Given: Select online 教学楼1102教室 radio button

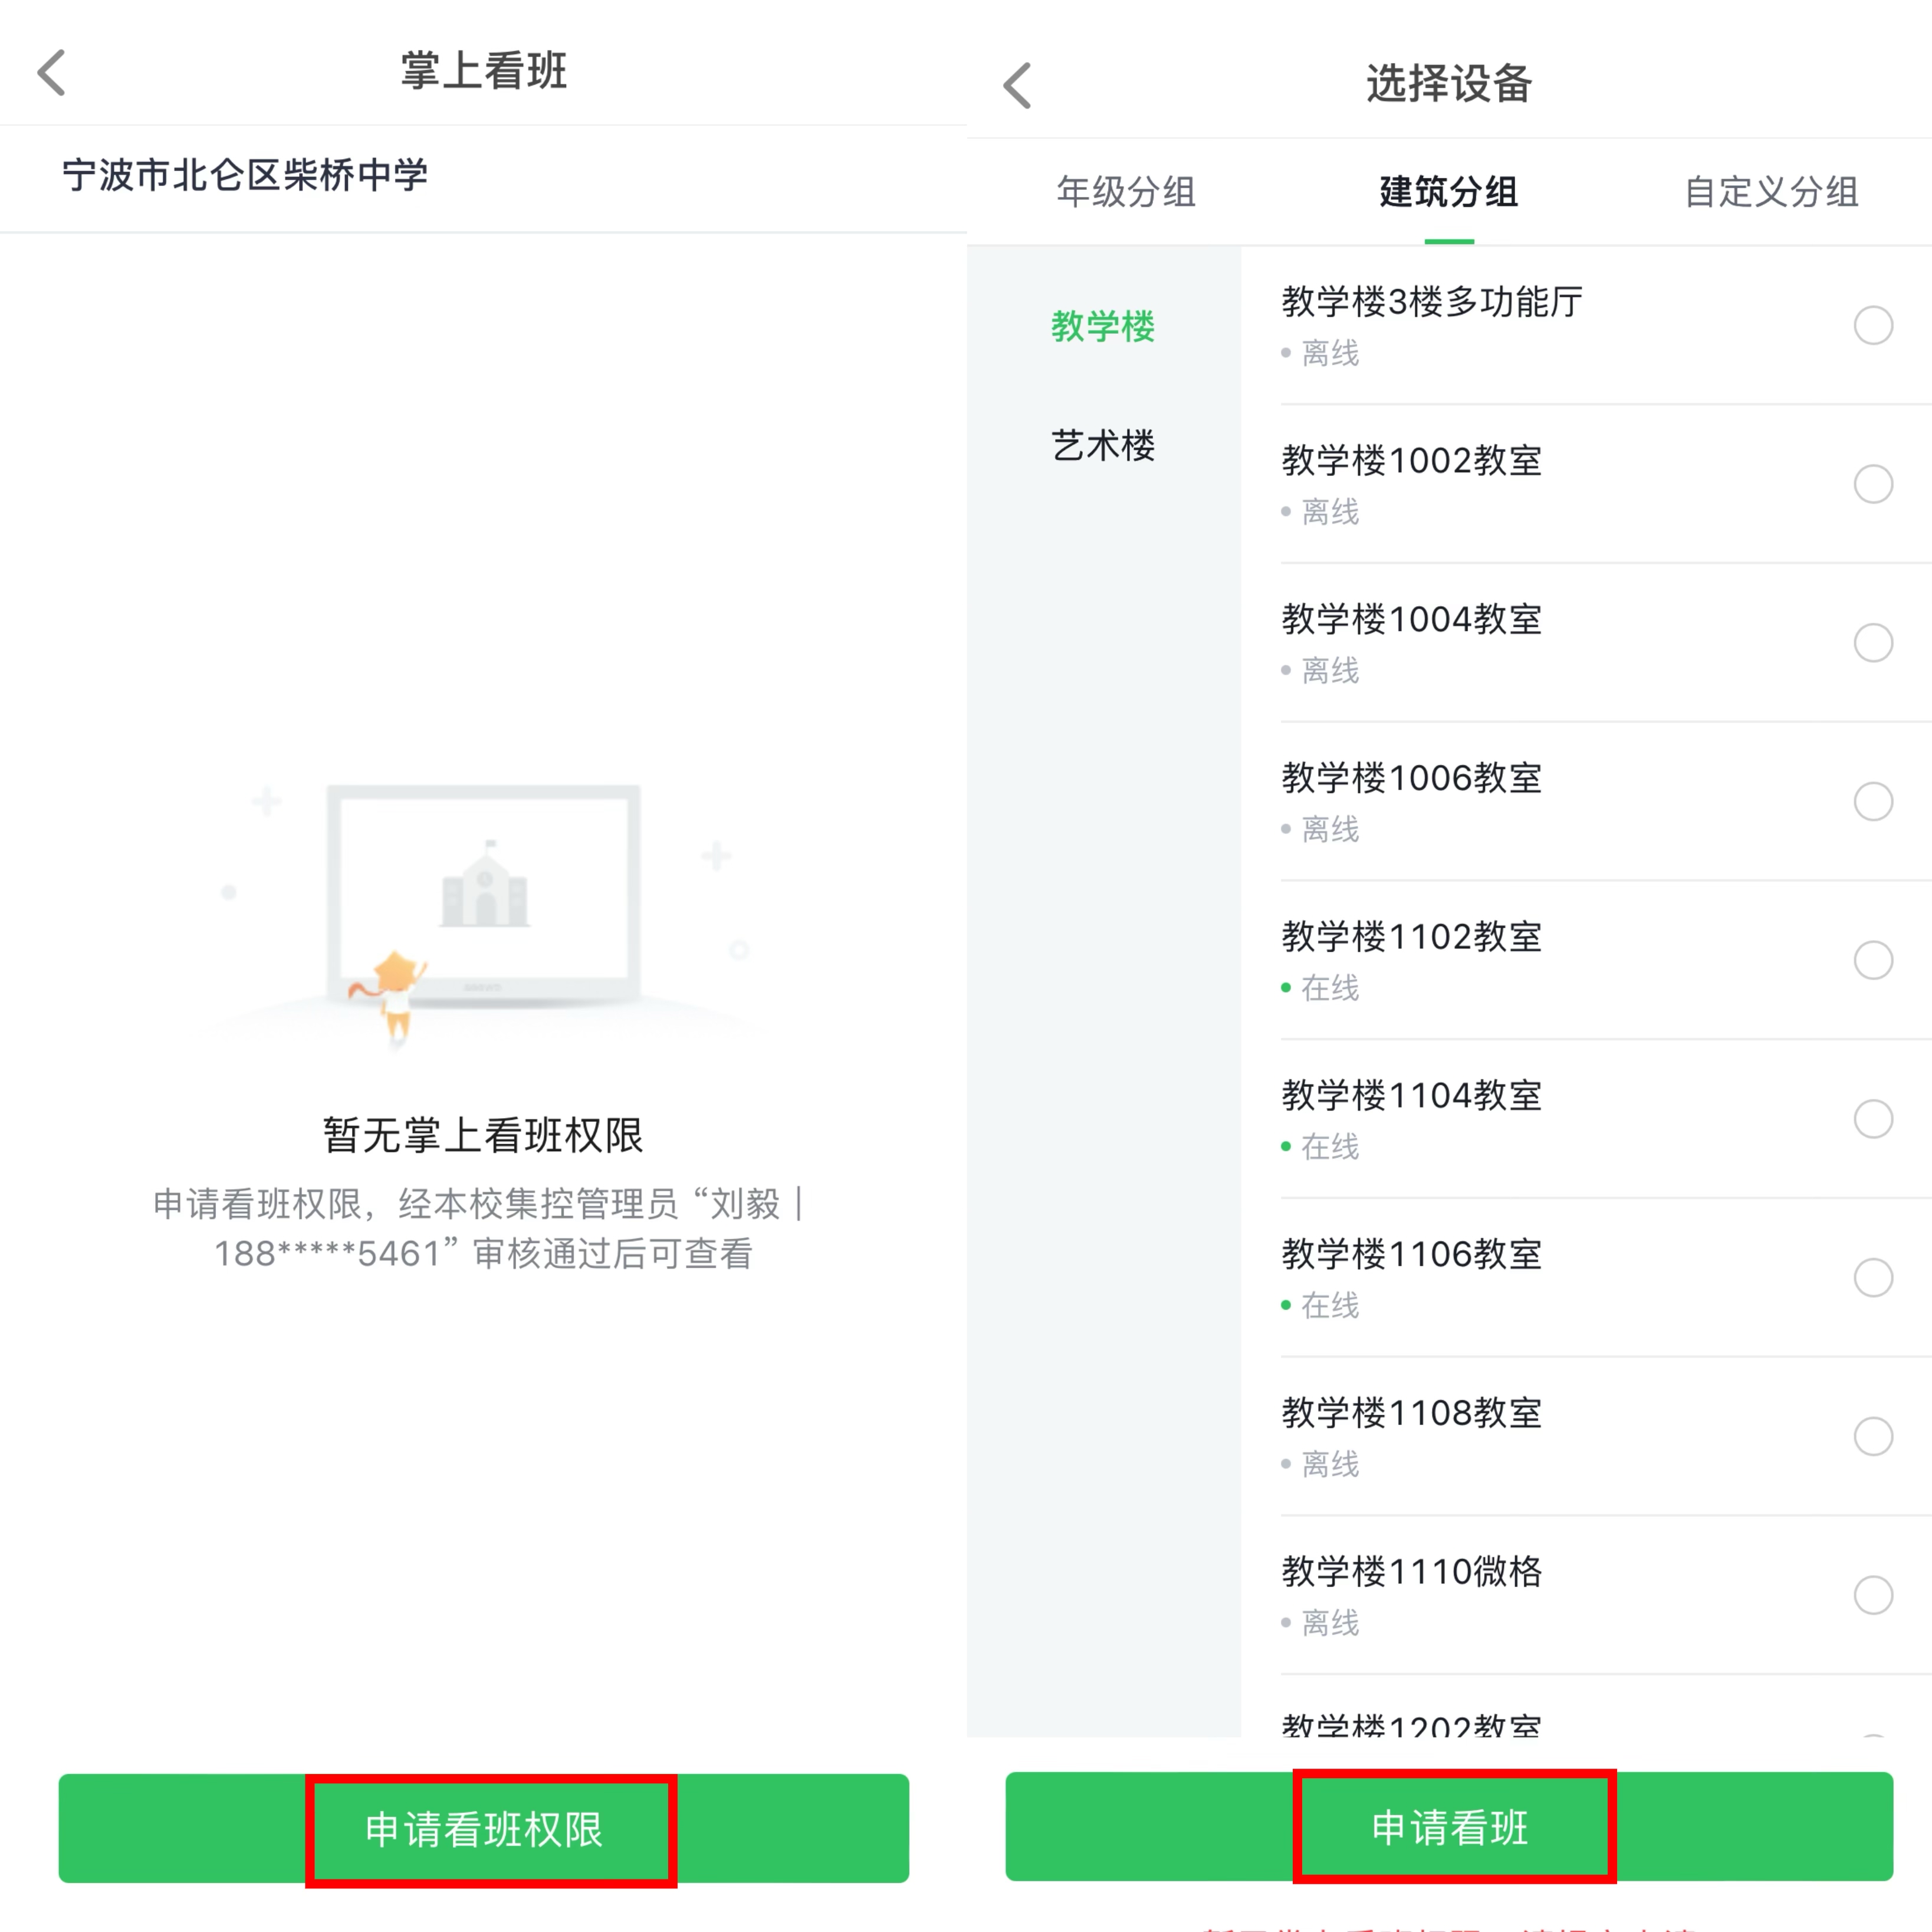Looking at the screenshot, I should [1873, 960].
